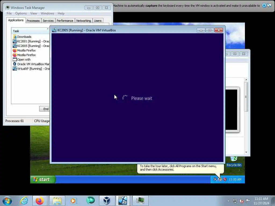Click the taskbar clock 11:11 AM
The image size is (275, 206).
[261, 201]
